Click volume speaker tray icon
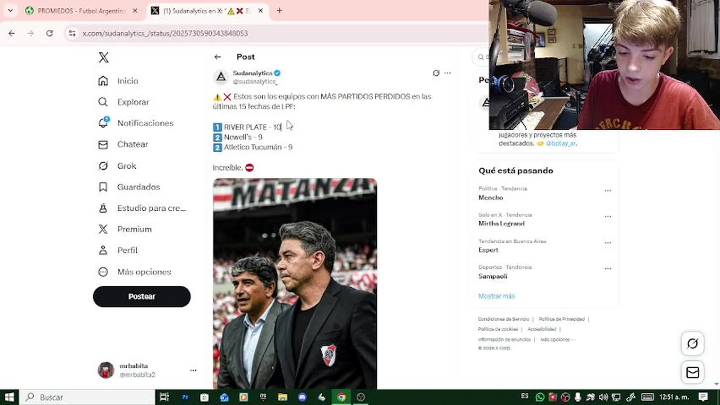Viewport: 720px width, 405px height. pos(603,397)
